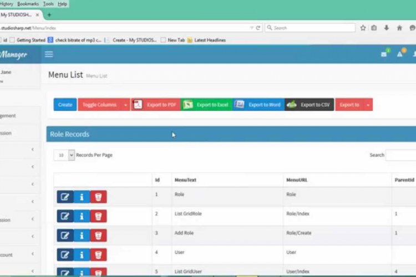416x277 pixels.
Task: Open details for Add Role row
Action: pos(82,235)
